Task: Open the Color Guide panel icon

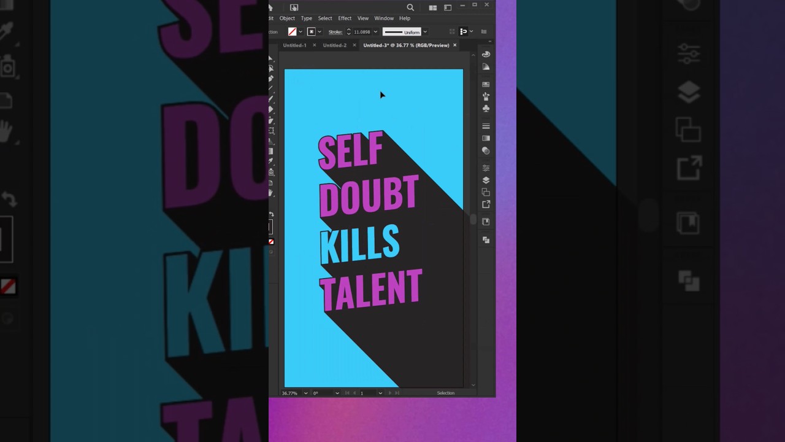Action: tap(486, 66)
